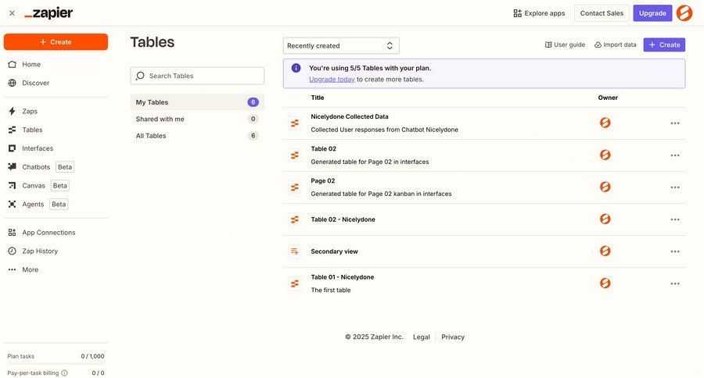Click the Explore apps grid icon
704x378 pixels.
coord(517,13)
